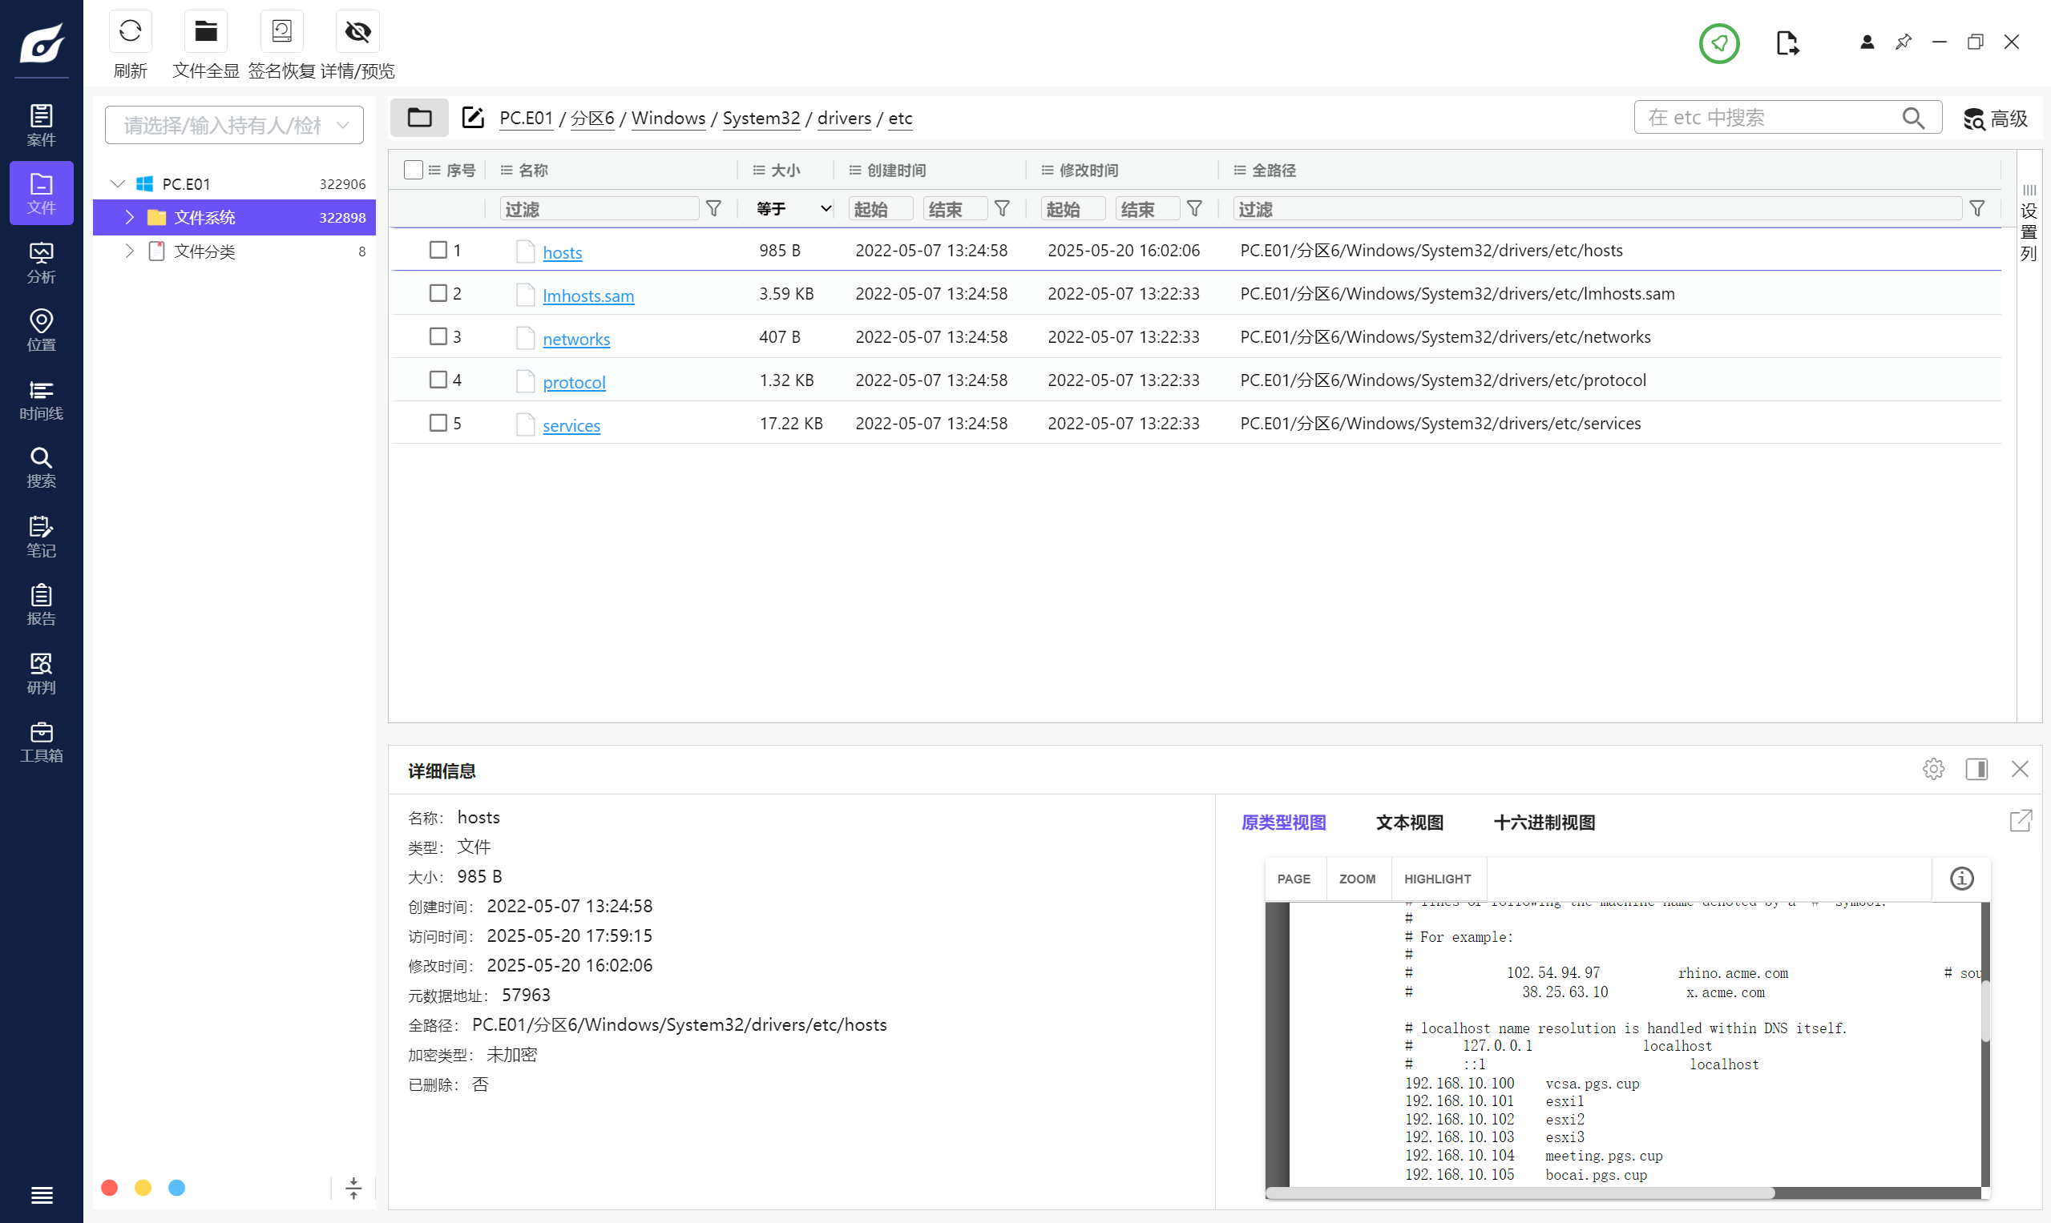Open the 时间线 timeline sidebar section
Screen dimensions: 2051x1223
(x=41, y=400)
